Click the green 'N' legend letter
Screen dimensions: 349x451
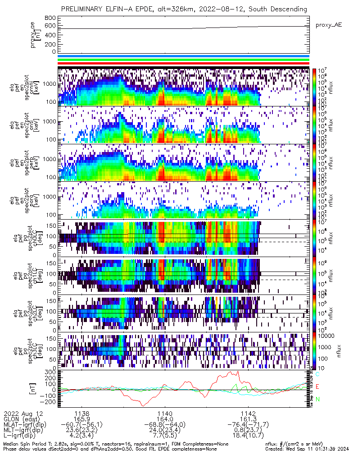pos(317,399)
